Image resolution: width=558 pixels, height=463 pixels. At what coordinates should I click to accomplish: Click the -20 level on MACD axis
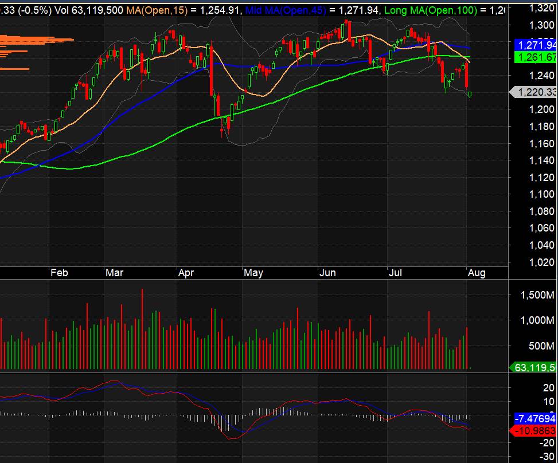click(x=547, y=443)
